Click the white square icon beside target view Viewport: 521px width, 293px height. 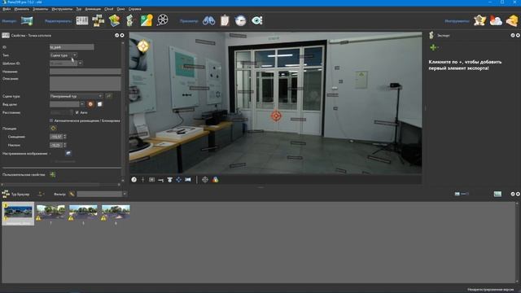click(x=99, y=104)
